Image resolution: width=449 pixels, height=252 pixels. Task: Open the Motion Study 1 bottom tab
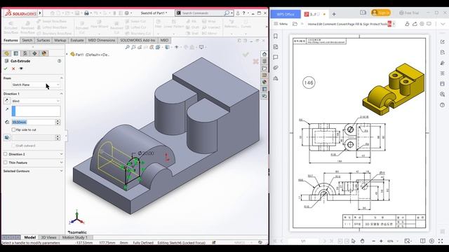[75, 237]
